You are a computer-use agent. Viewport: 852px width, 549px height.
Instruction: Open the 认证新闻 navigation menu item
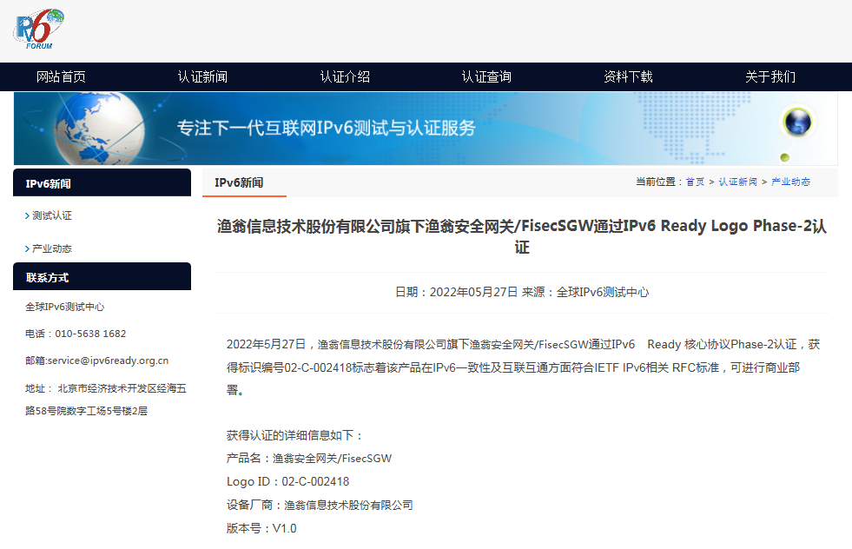coord(202,76)
